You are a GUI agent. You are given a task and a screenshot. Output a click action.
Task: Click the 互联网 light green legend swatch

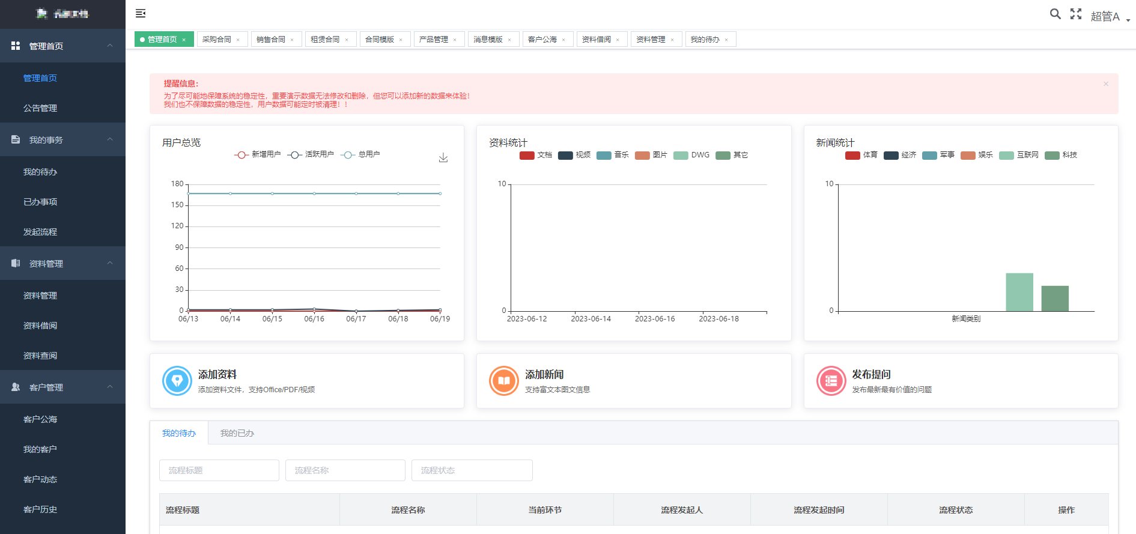(x=1006, y=155)
